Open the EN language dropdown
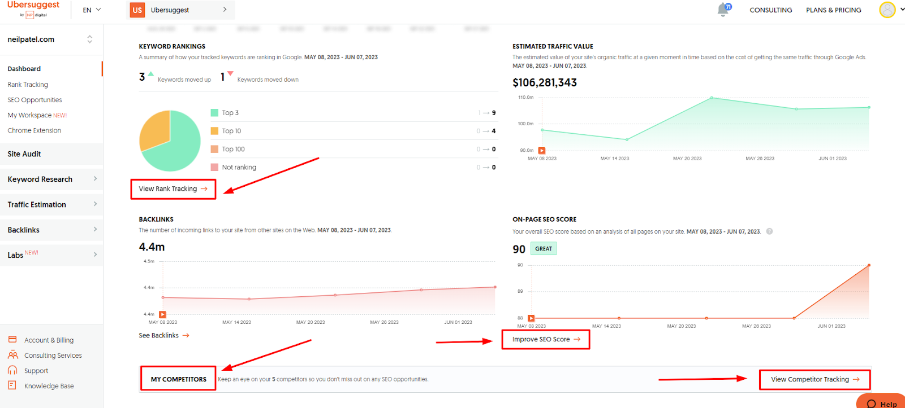Screen dimensions: 905x408 (92, 10)
